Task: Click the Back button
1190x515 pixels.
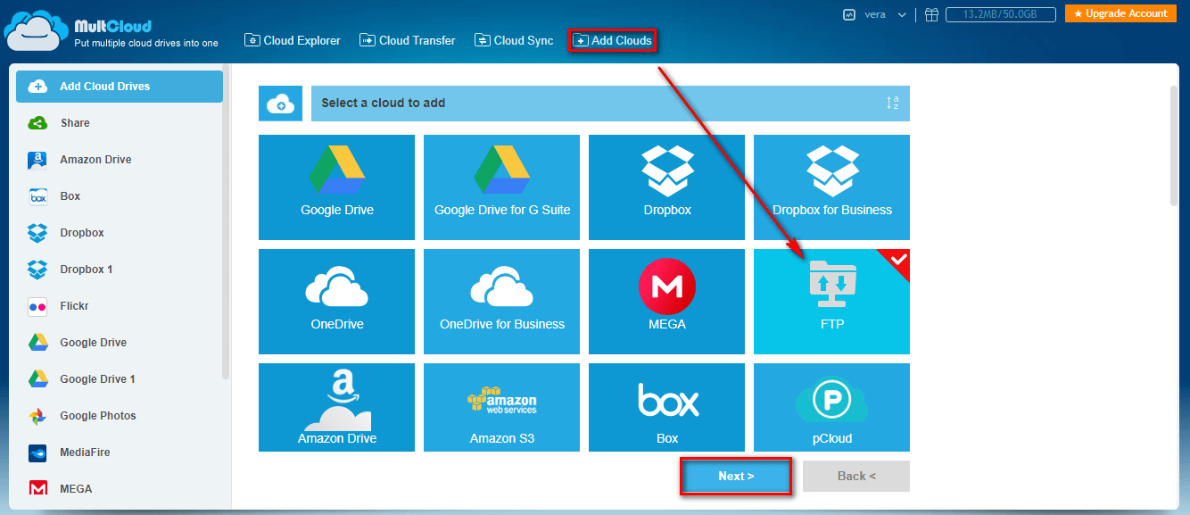Action: click(x=856, y=476)
